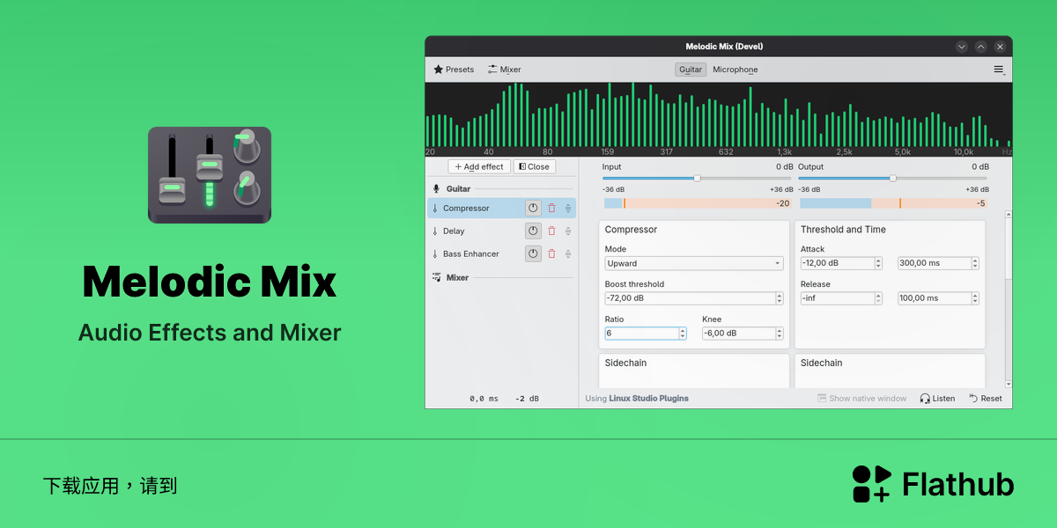Toggle the Delay effect power button
Image resolution: width=1057 pixels, height=528 pixels.
533,231
